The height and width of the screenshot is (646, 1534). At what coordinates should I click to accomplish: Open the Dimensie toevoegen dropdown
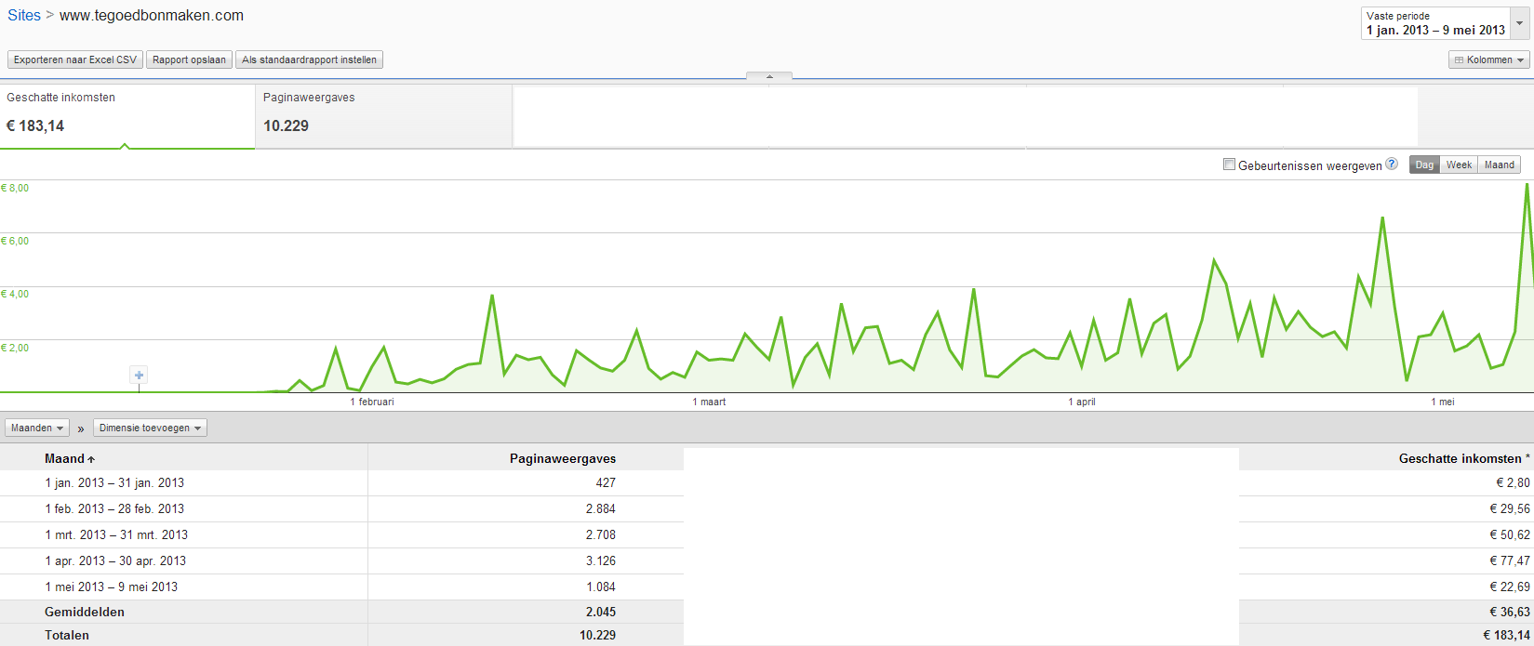pos(150,428)
